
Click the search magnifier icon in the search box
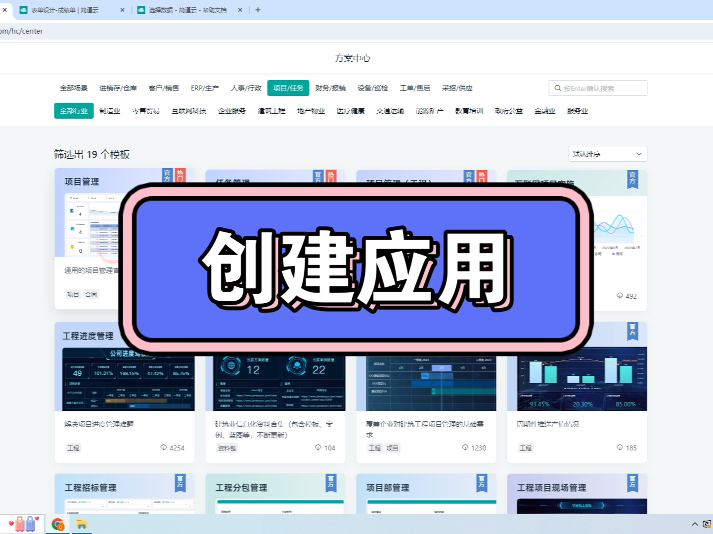558,88
